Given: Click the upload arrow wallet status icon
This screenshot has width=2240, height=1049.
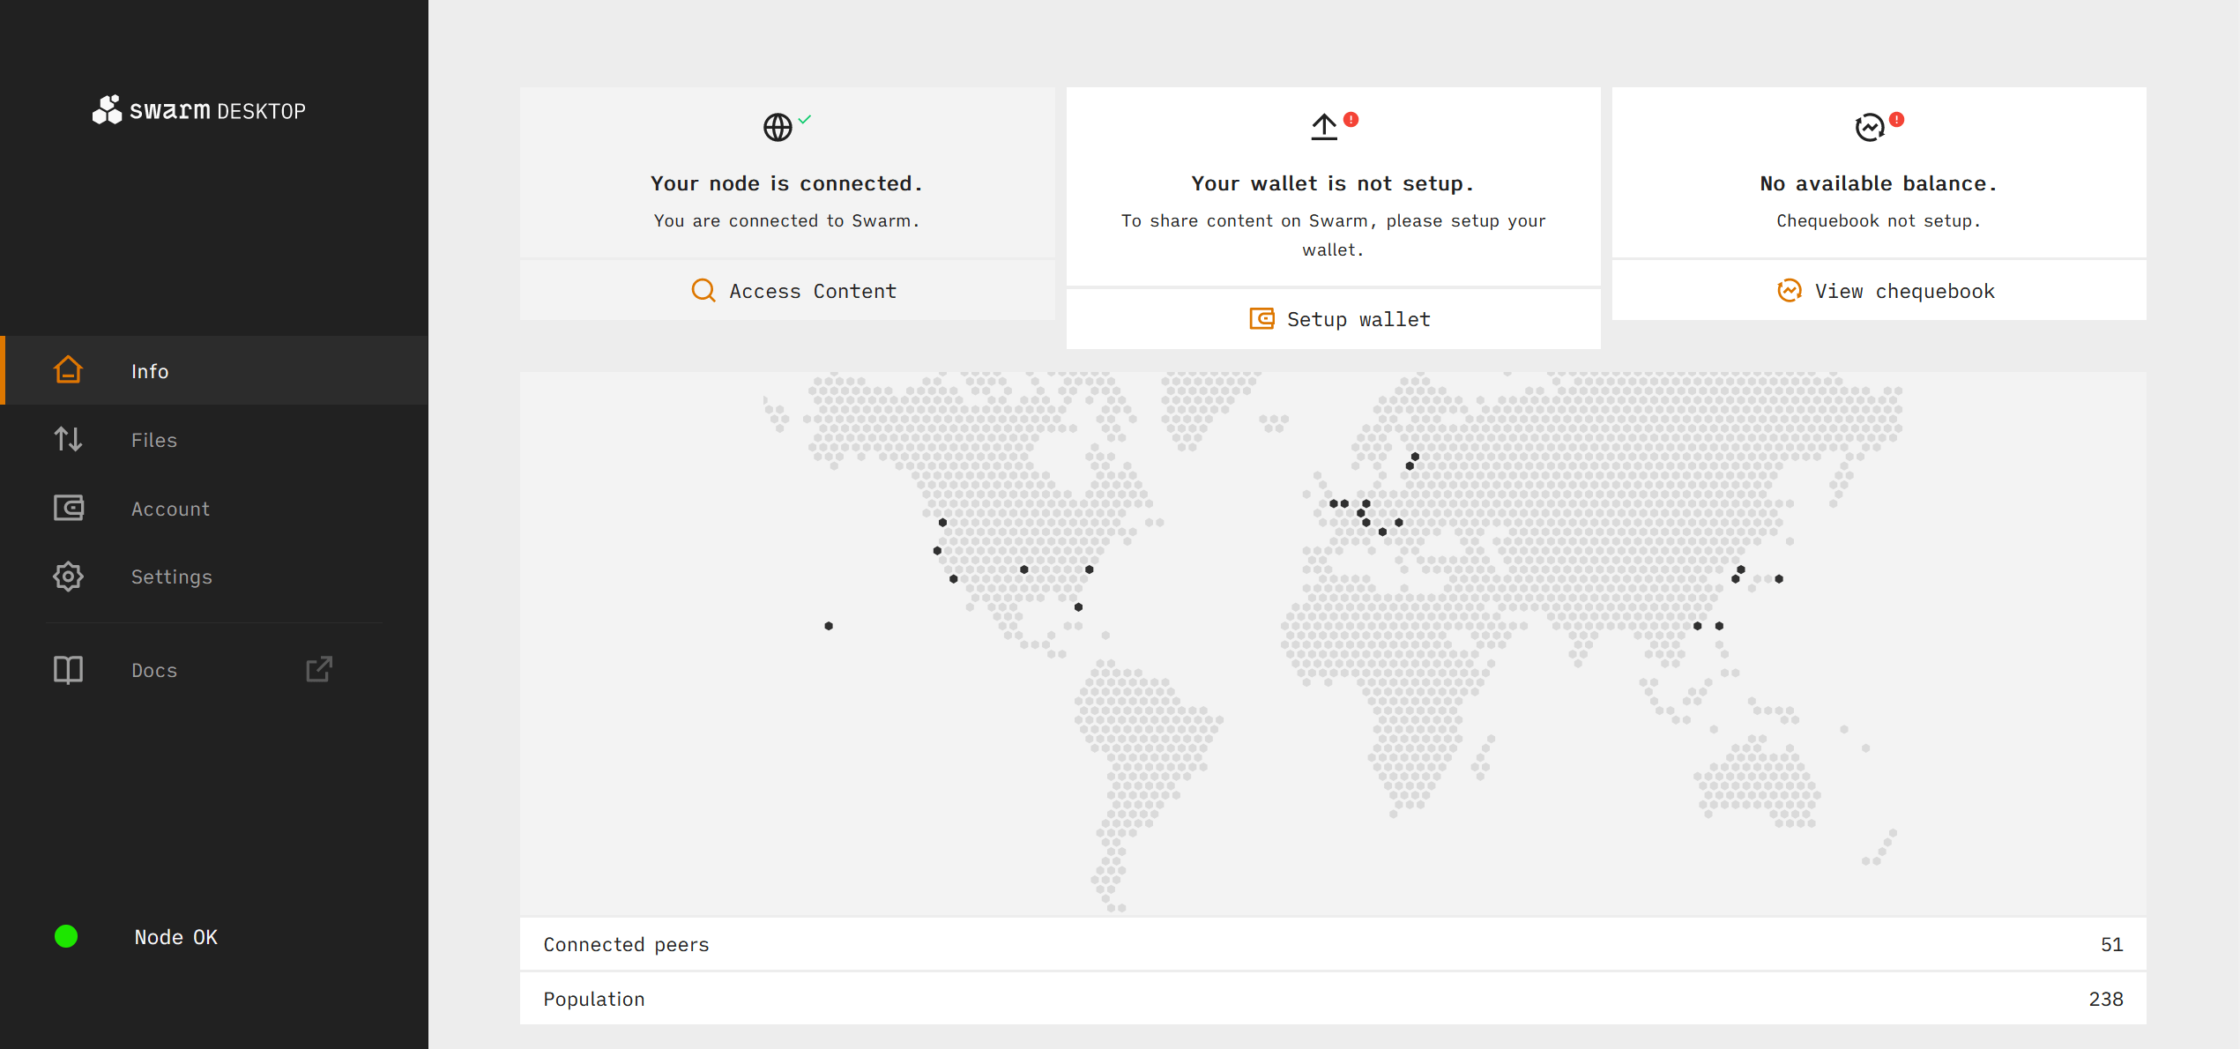Looking at the screenshot, I should pos(1323,127).
